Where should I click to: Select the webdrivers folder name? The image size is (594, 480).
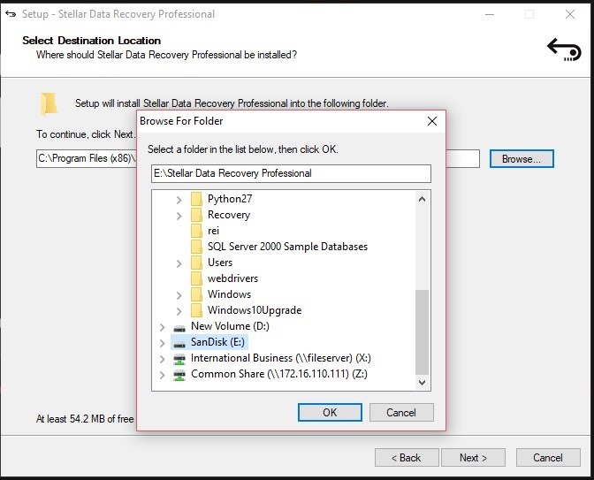232,278
